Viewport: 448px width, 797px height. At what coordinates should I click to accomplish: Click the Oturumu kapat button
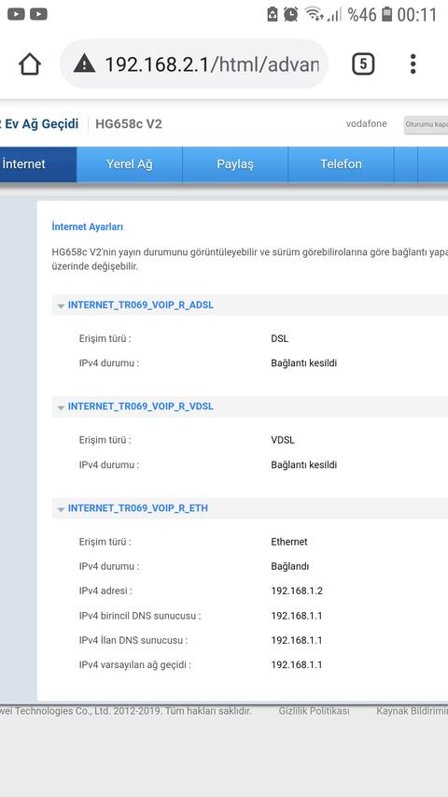[x=426, y=124]
